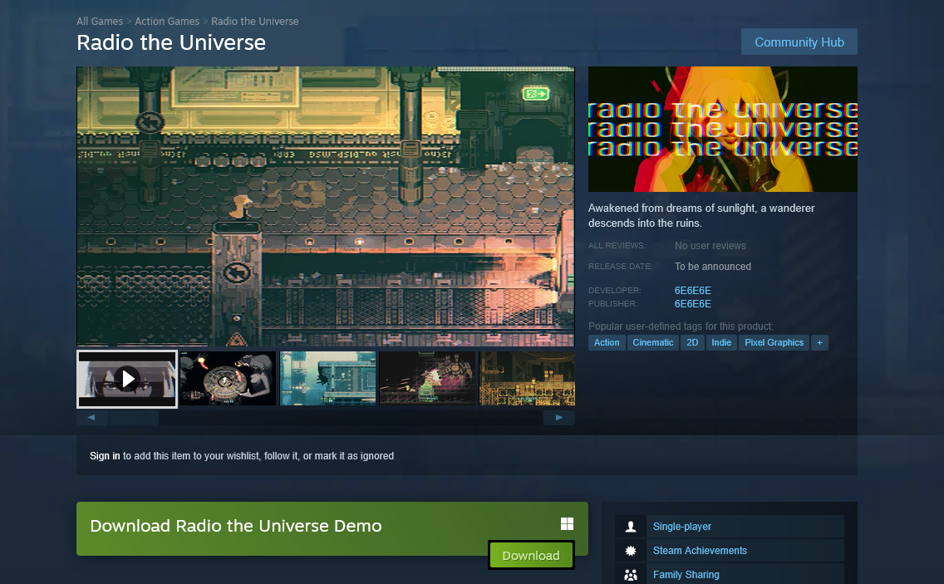Click the 2D tag

pos(692,342)
